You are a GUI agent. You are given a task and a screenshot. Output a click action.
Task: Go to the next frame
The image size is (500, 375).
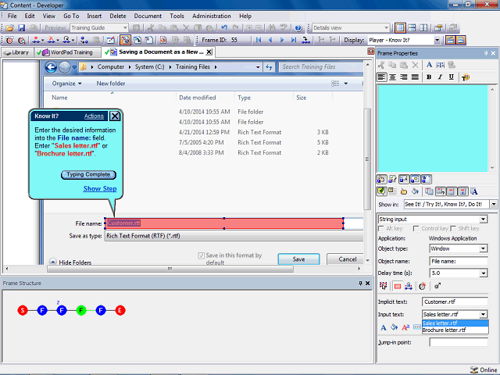click(282, 40)
